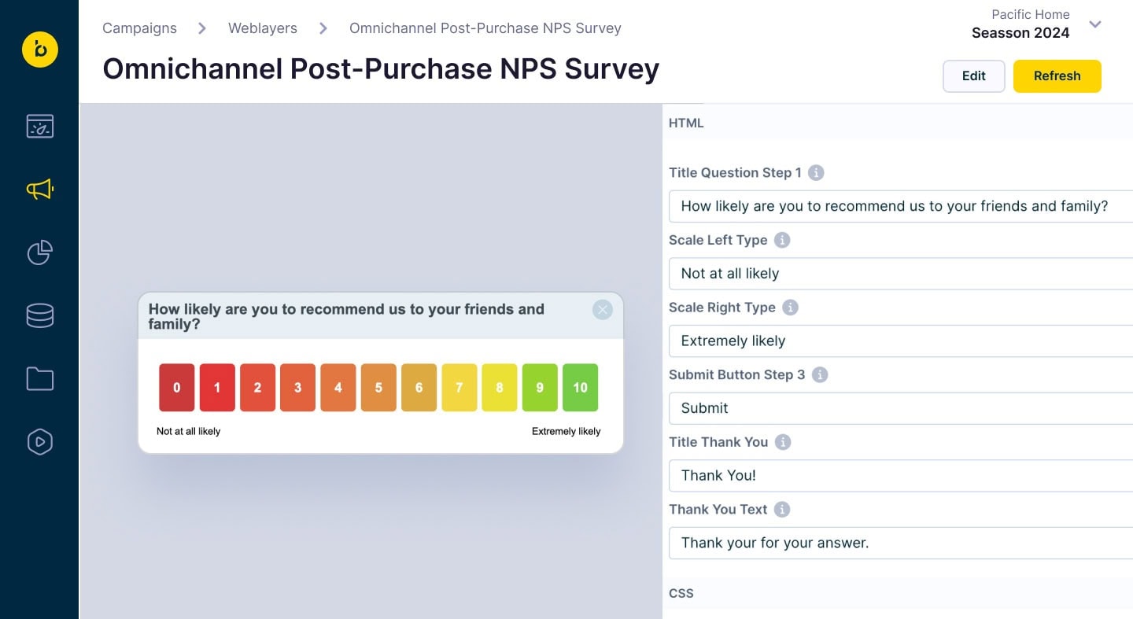Select the Weblayers dashboard icon in sidebar

click(39, 126)
